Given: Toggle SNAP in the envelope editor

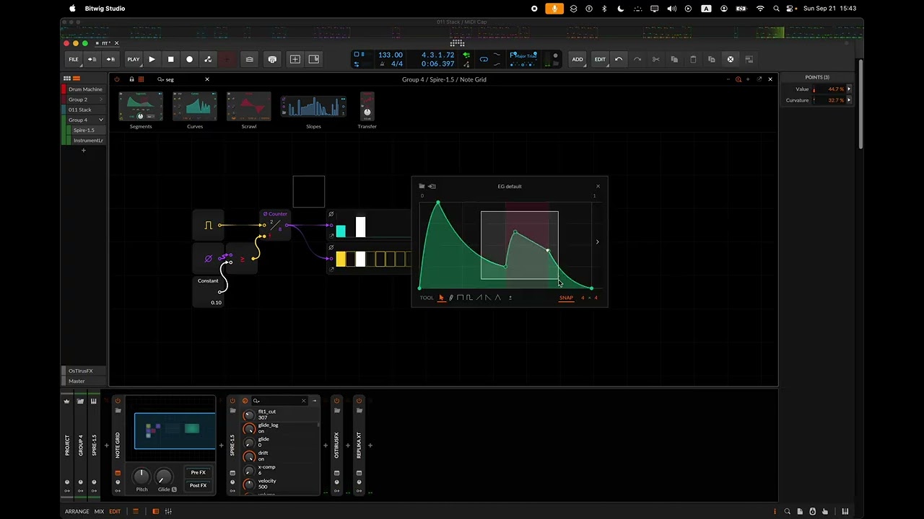Looking at the screenshot, I should 566,298.
